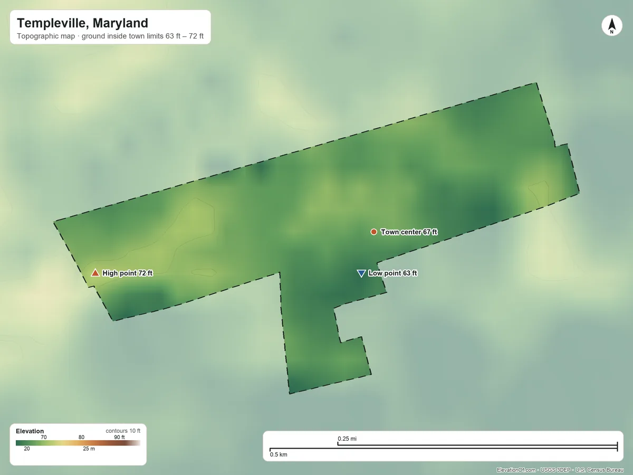Click the red High point triangle marker
Screen dimensions: 633x475
[95, 273]
